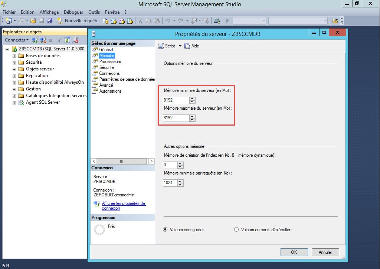
Task: Open the Affichage menu
Action: pyautogui.click(x=49, y=12)
